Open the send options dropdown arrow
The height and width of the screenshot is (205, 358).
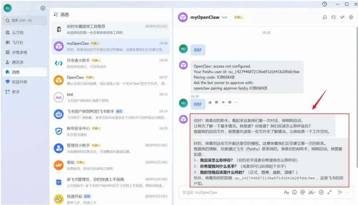point(348,192)
